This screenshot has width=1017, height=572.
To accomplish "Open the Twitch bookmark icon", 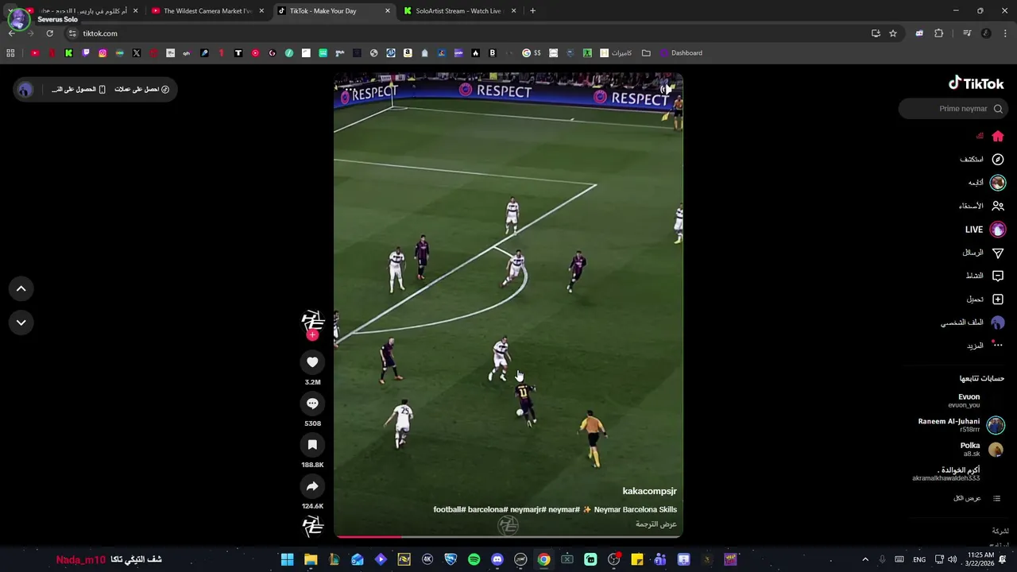I will pos(86,53).
